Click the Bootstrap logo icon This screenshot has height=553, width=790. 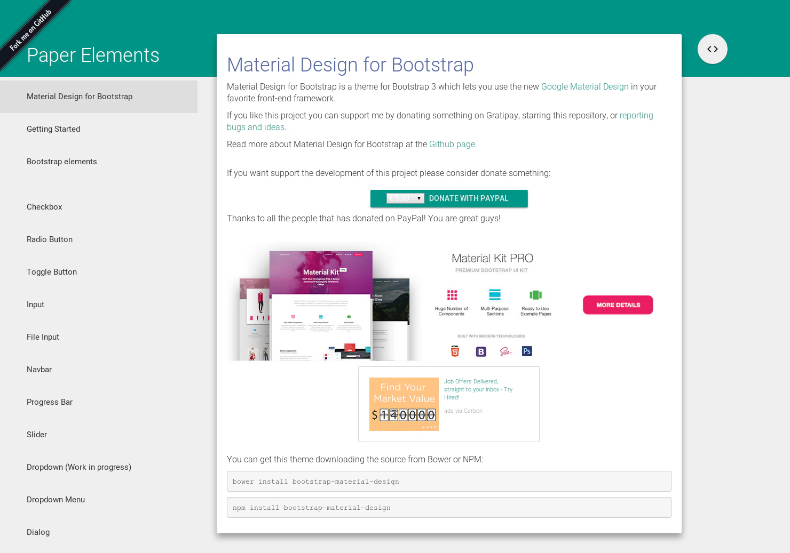tap(481, 351)
